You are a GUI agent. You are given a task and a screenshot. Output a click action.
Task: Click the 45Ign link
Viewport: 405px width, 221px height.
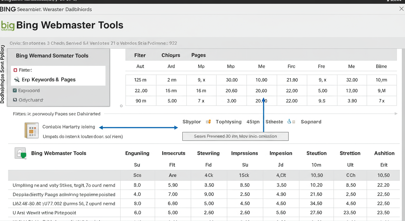coord(253,122)
